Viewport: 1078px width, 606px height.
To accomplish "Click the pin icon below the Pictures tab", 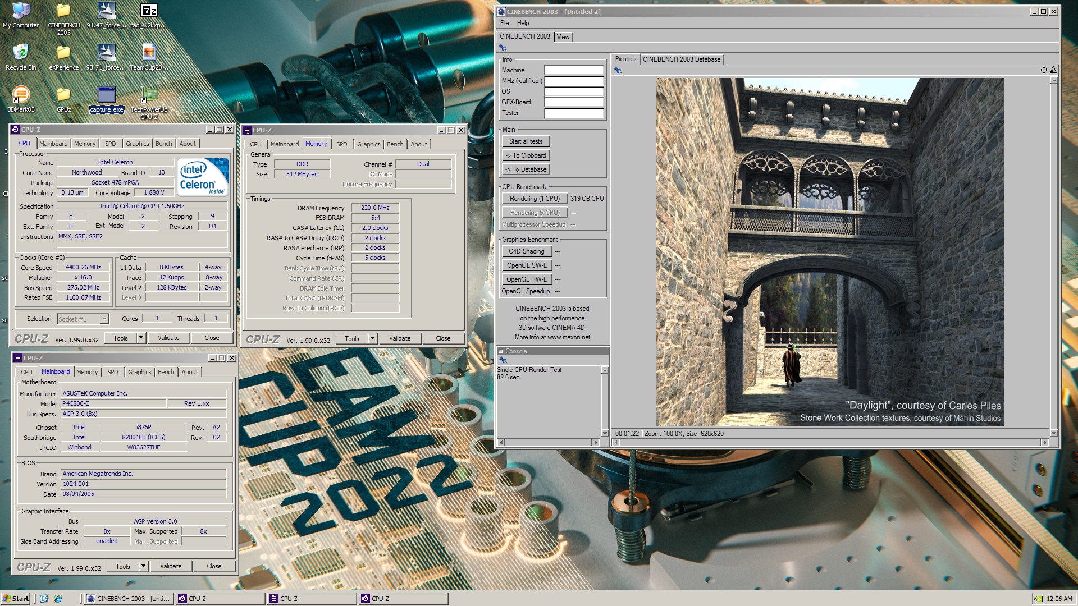I will tap(618, 70).
